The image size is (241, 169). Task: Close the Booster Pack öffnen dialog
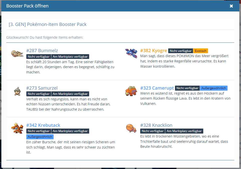click(231, 6)
